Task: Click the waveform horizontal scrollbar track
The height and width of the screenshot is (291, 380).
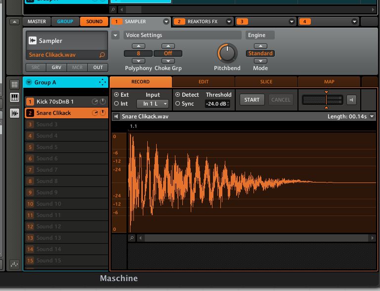Action: (x=256, y=238)
